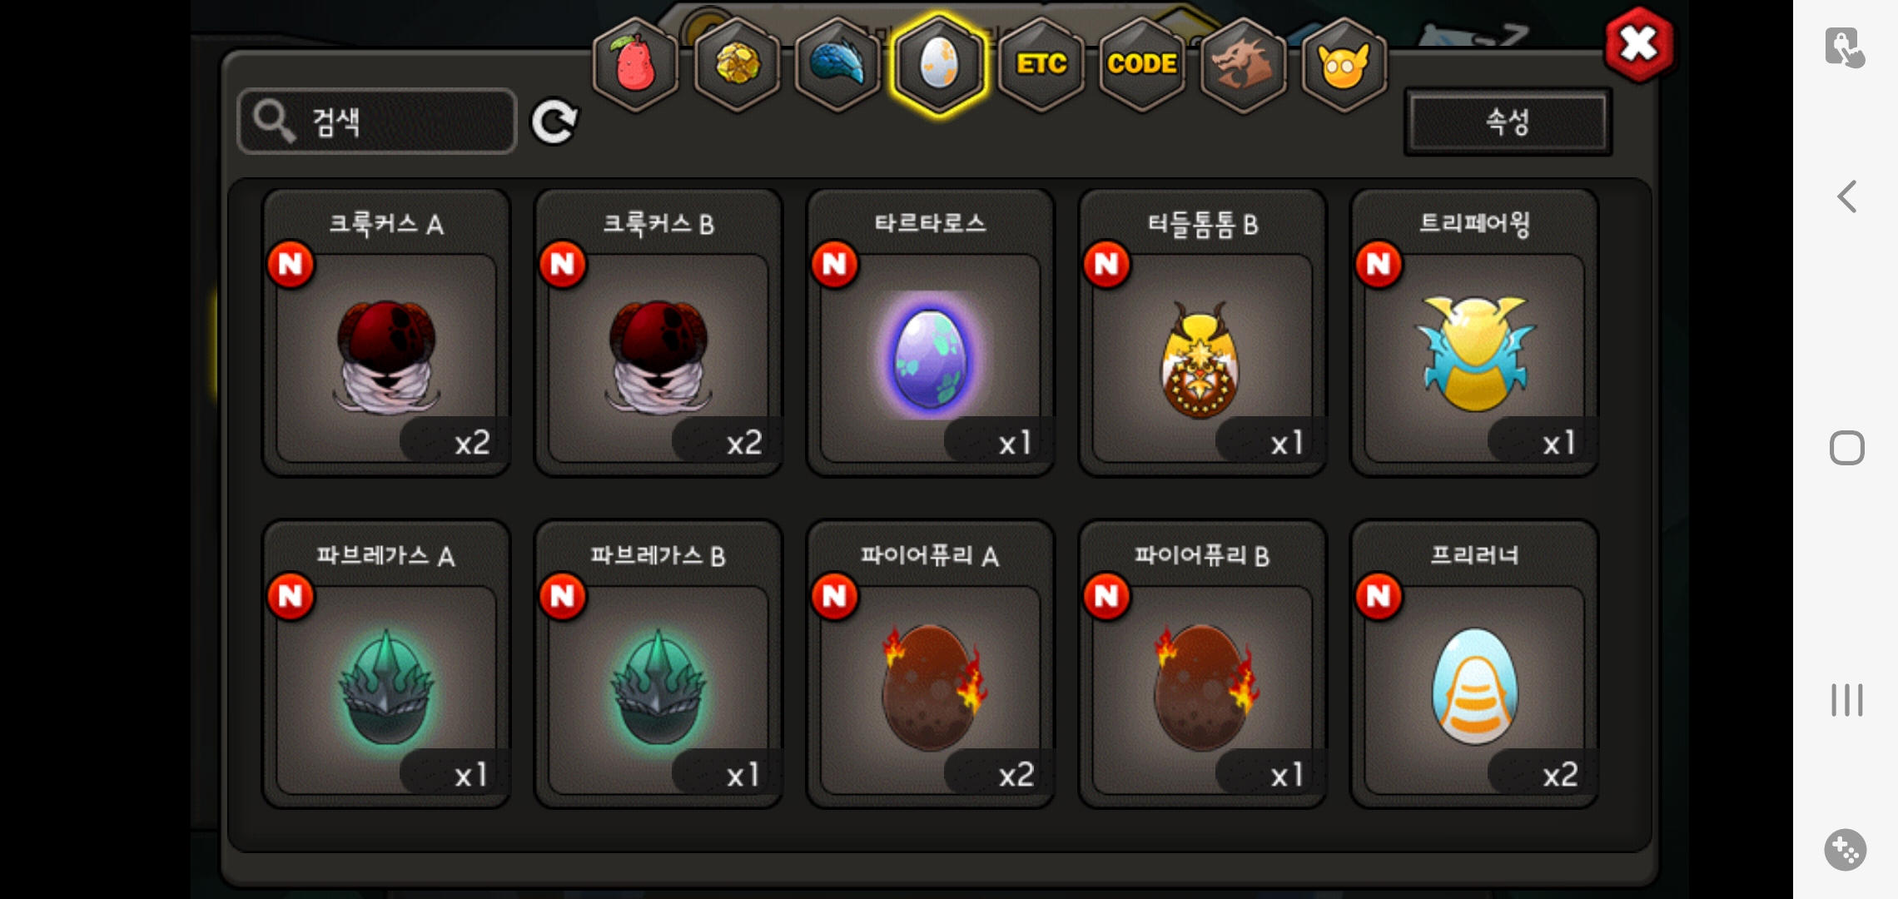Open the CODE items tab
The width and height of the screenshot is (1898, 899).
point(1142,65)
